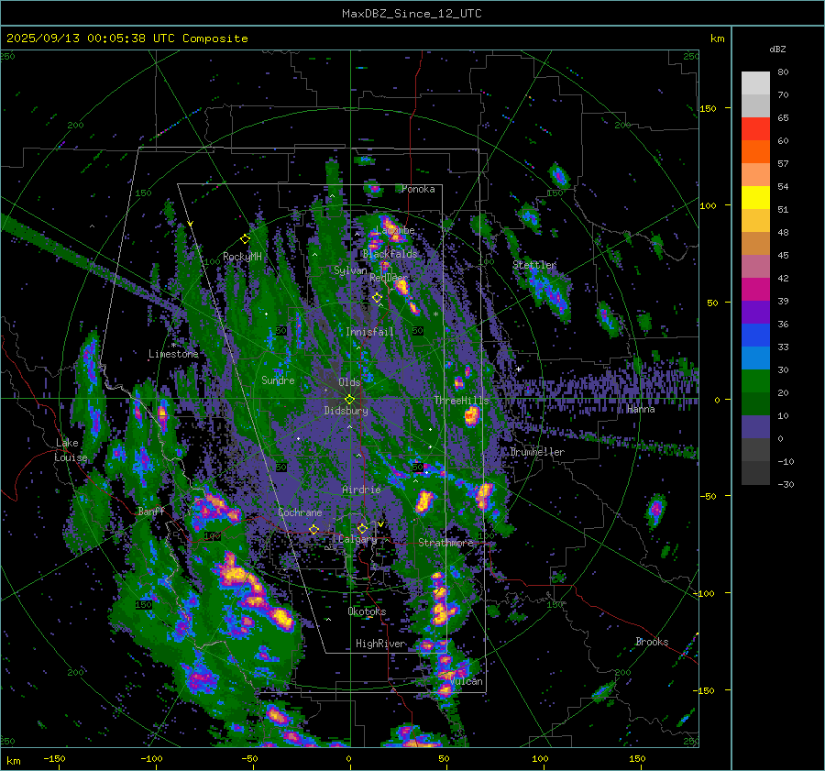
Task: Click the 2025/09/13 00:05:38 UTC Composite timestamp
Action: pyautogui.click(x=126, y=39)
